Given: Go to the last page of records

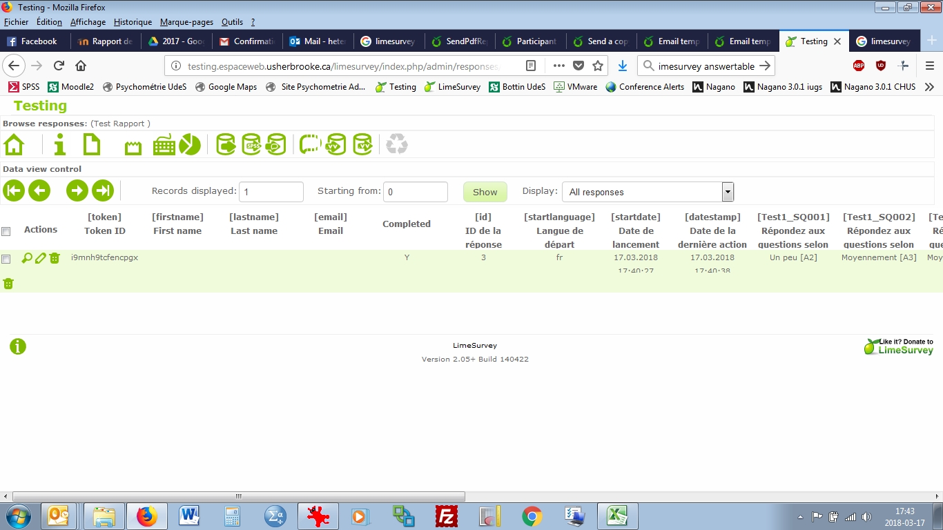Looking at the screenshot, I should (103, 191).
